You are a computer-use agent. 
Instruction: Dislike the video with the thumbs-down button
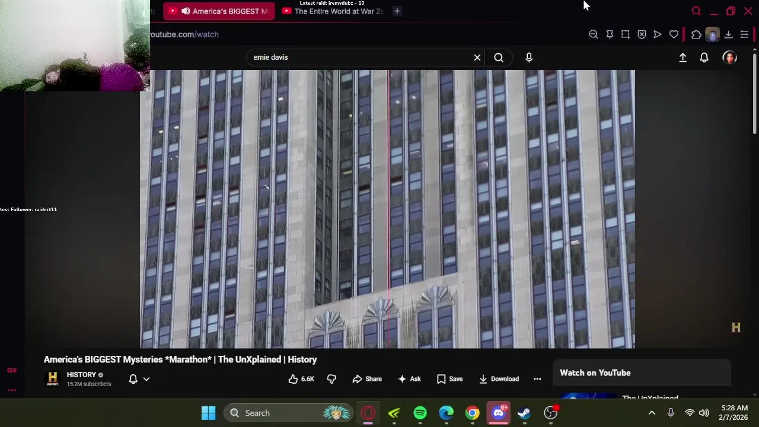(x=331, y=379)
